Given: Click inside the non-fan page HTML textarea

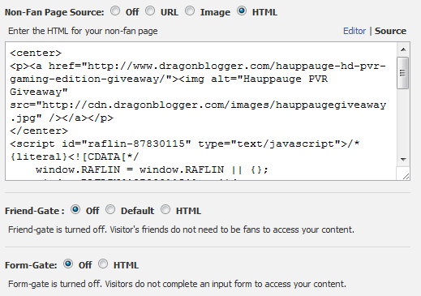Looking at the screenshot, I should [x=201, y=111].
